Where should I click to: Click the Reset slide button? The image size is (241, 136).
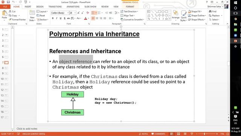click(41, 15)
